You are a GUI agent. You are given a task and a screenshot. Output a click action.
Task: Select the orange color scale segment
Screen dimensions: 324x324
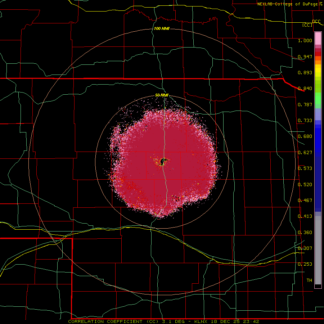[x=318, y=62]
